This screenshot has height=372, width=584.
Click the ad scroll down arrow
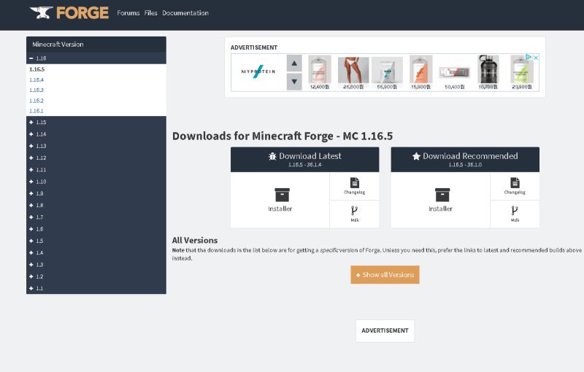coord(294,82)
